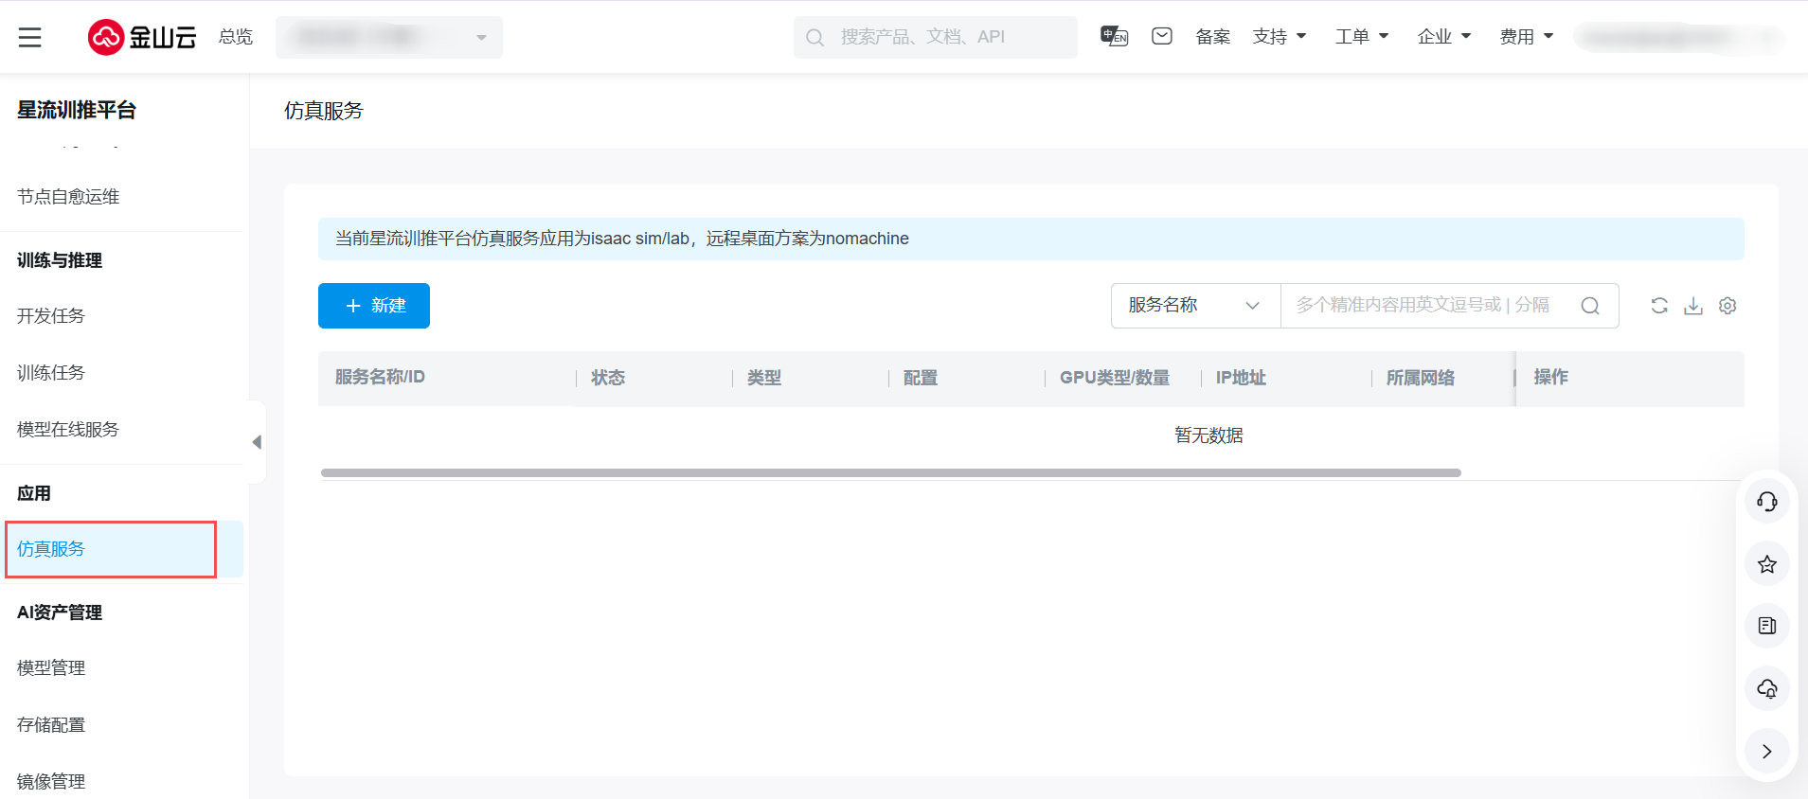
Task: Click the language translation icon
Action: pyautogui.click(x=1114, y=37)
